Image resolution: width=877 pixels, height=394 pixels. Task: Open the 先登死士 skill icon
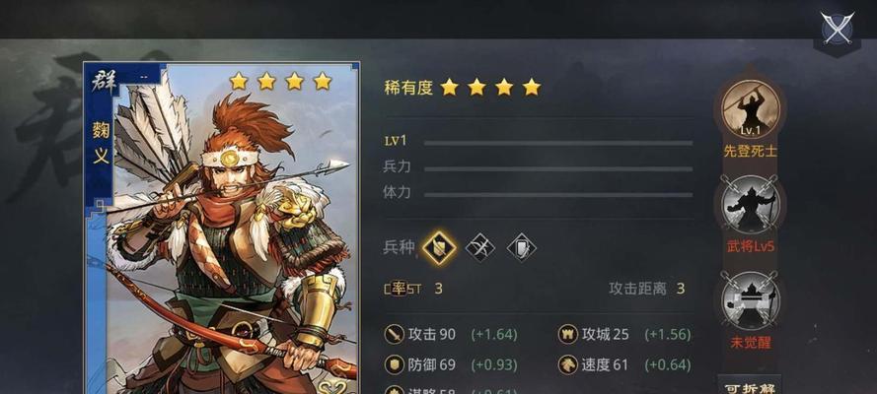pos(750,109)
